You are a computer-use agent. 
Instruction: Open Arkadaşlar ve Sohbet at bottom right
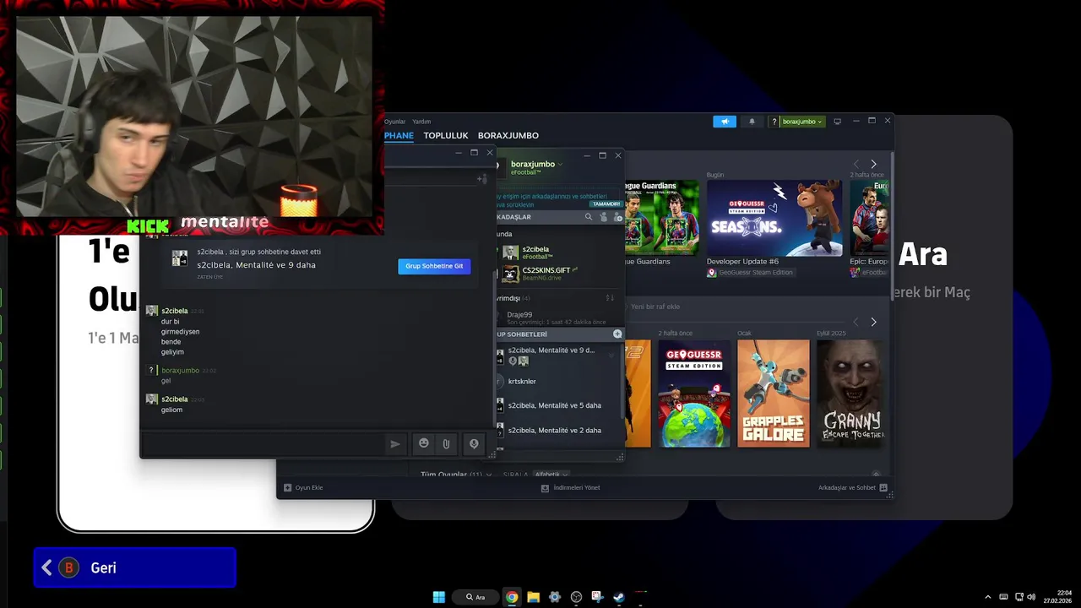pyautogui.click(x=852, y=487)
